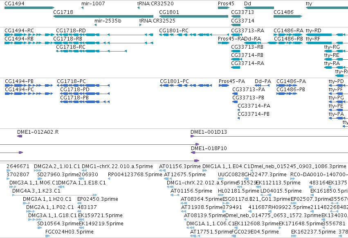This screenshot has height=238, width=348.
Task: Click the CG33713-PA protein label
Action: tap(249, 89)
